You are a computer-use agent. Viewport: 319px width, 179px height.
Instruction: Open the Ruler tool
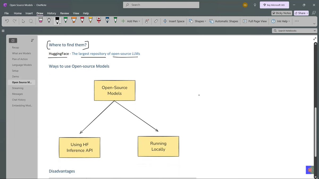(156, 21)
